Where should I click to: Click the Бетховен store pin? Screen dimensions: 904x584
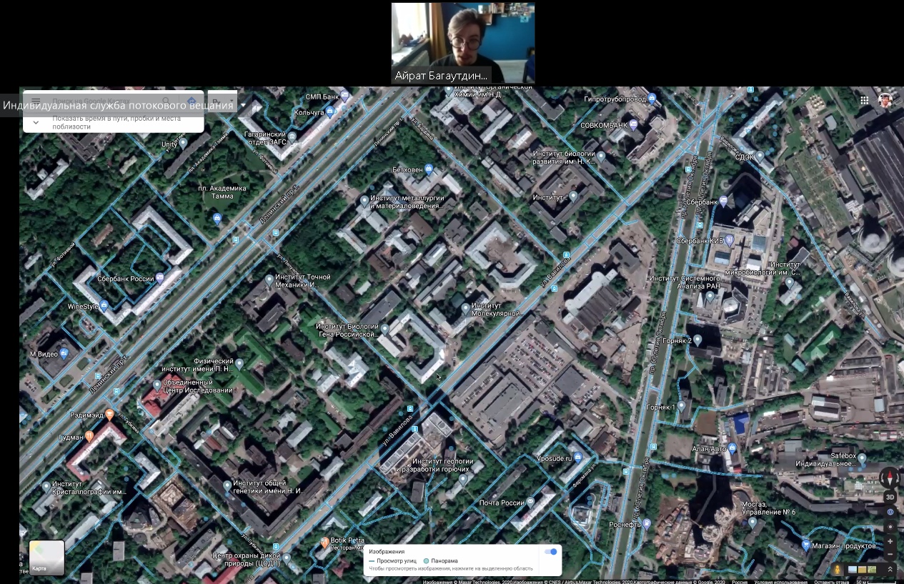(429, 169)
